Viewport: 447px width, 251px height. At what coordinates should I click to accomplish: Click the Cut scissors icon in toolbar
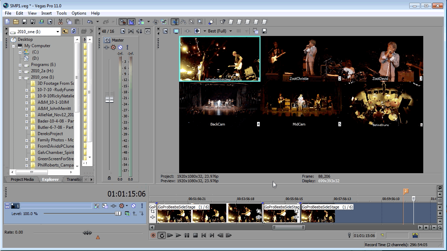pos(60,22)
